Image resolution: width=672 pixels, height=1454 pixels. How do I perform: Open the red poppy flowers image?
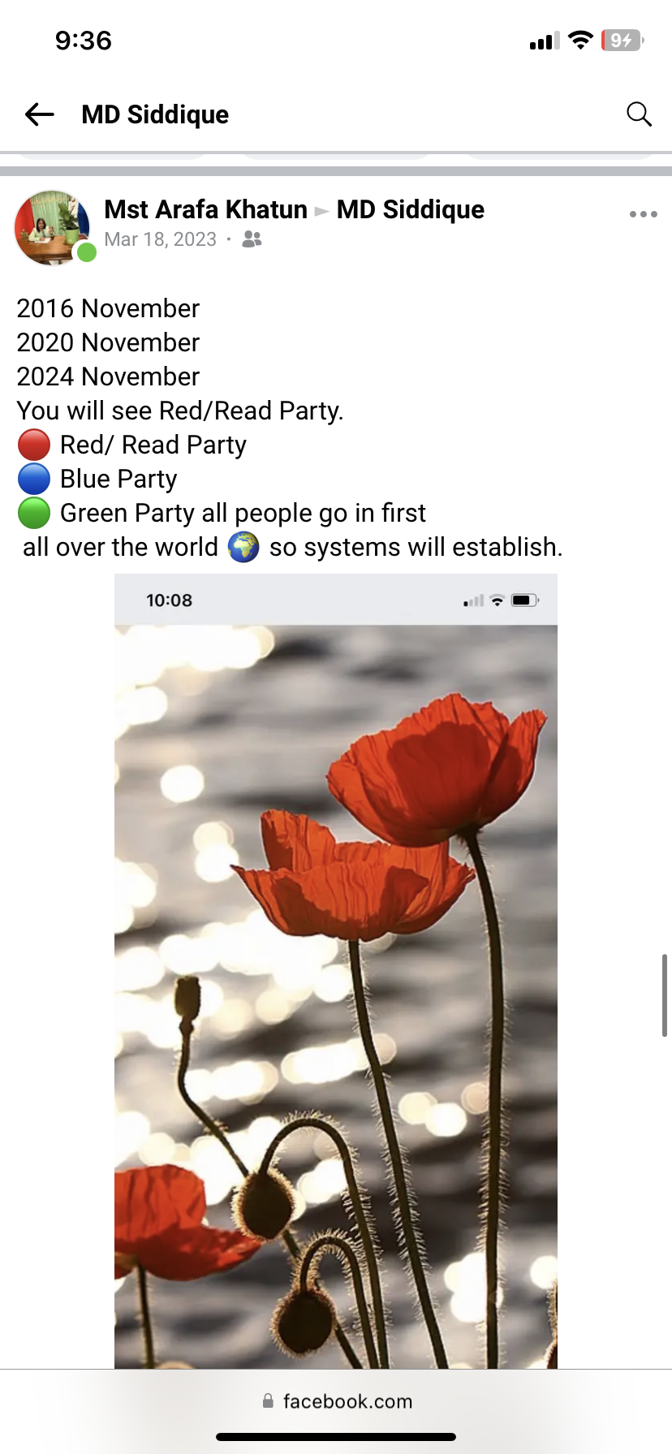336,971
